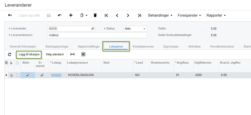Toggle the Er standard checkbox for HOVED

tap(42, 75)
